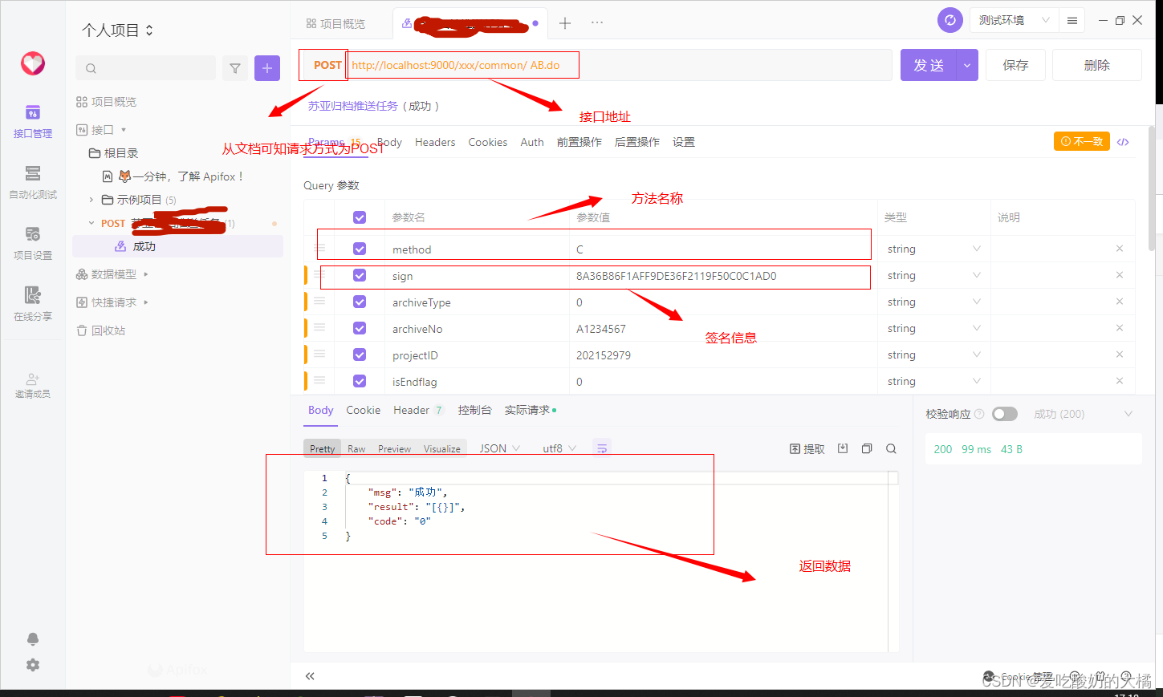Open the Cookies tab of the request
Image resolution: width=1163 pixels, height=697 pixels.
click(x=488, y=142)
